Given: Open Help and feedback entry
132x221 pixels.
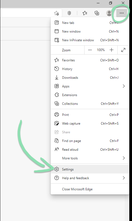Looking at the screenshot, I should click(90, 178).
